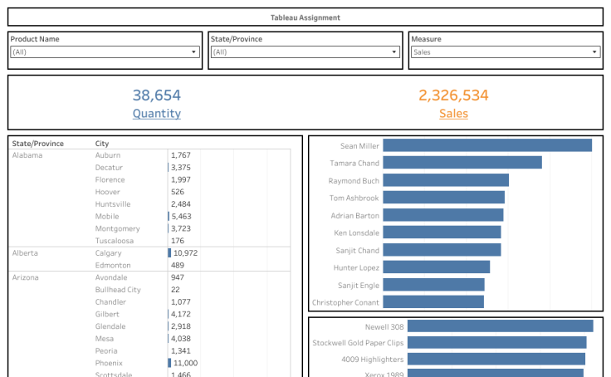Screen dimensions: 611x377
Task: Select the Tamara Chand bar
Action: click(462, 163)
